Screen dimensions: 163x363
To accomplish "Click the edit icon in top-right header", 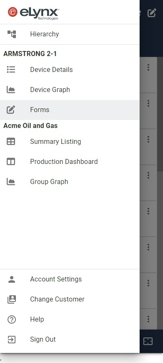I will point(152,13).
